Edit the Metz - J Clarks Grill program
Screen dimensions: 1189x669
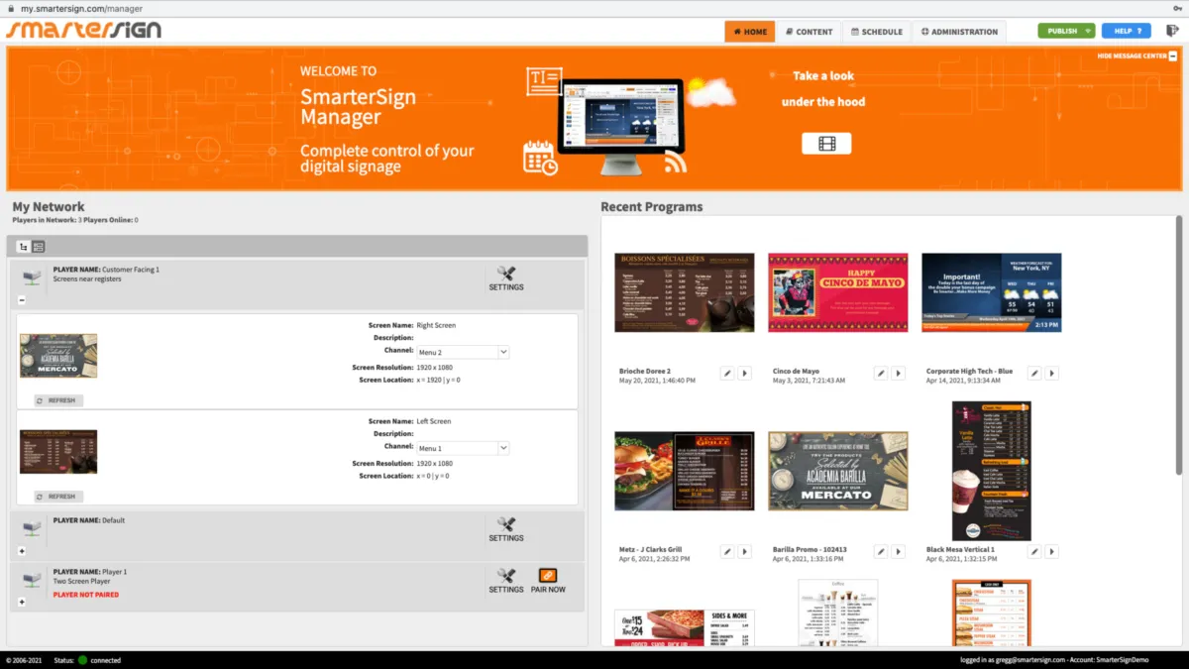click(727, 551)
